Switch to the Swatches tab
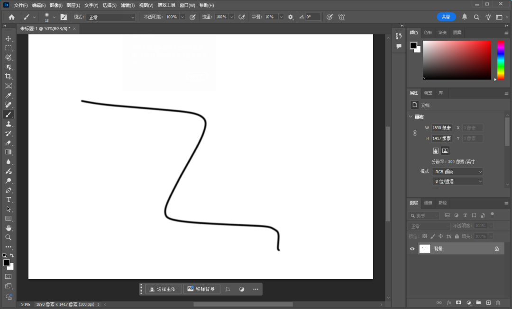Screen dimensions: 512x309 428,33
